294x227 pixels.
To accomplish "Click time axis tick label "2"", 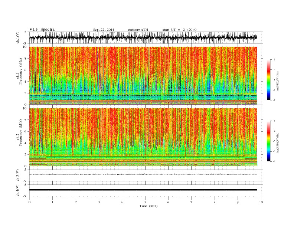I will [76, 202].
